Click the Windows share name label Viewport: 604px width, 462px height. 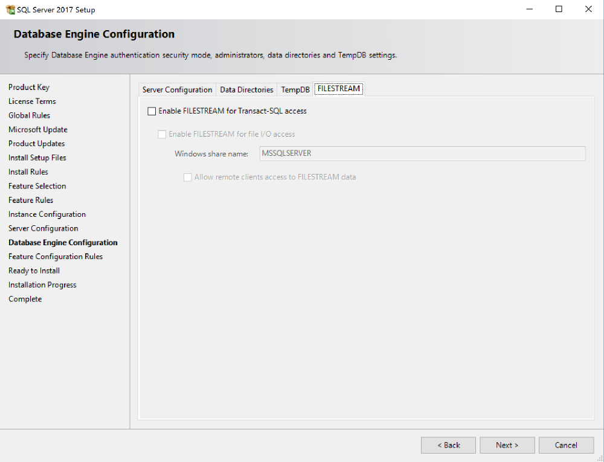coord(211,154)
